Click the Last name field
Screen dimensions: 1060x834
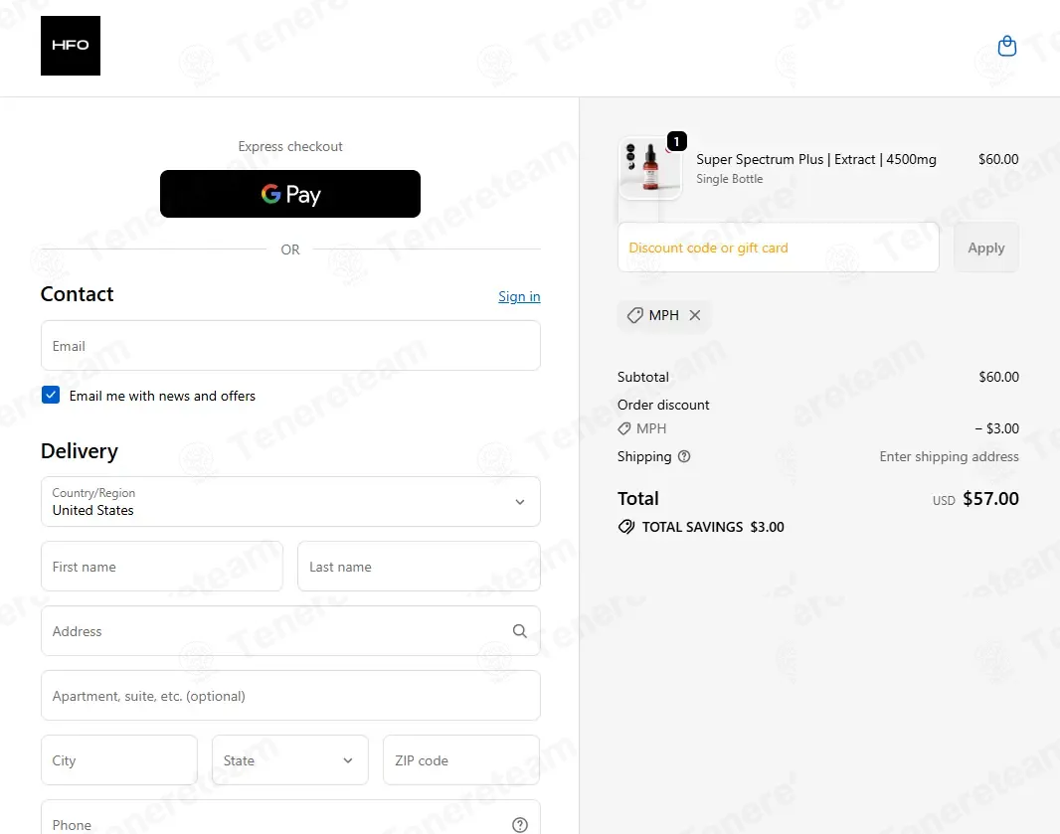pos(420,567)
